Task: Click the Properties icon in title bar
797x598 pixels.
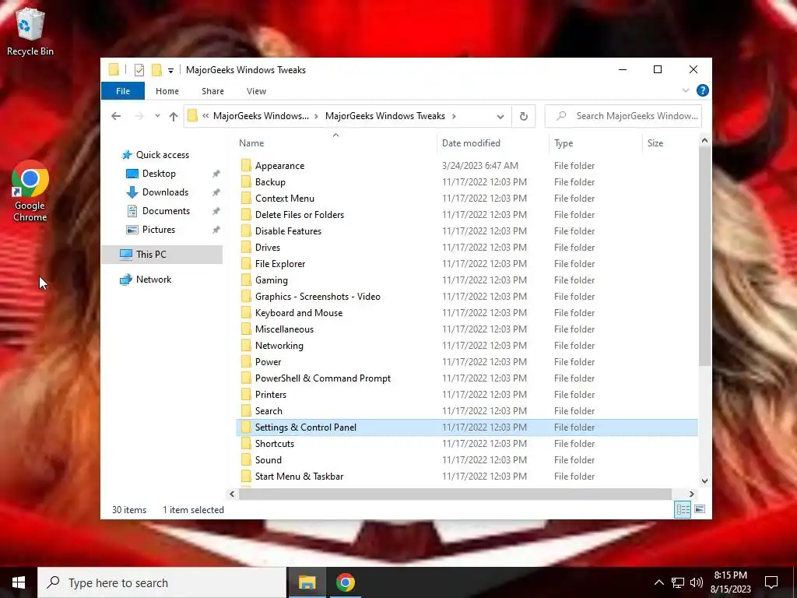Action: (x=139, y=70)
